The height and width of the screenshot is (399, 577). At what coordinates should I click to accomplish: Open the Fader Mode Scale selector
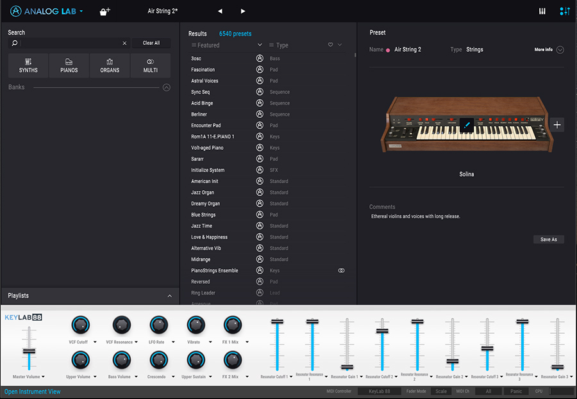pyautogui.click(x=441, y=391)
